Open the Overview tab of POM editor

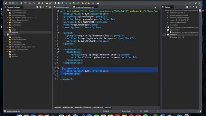click(57, 107)
